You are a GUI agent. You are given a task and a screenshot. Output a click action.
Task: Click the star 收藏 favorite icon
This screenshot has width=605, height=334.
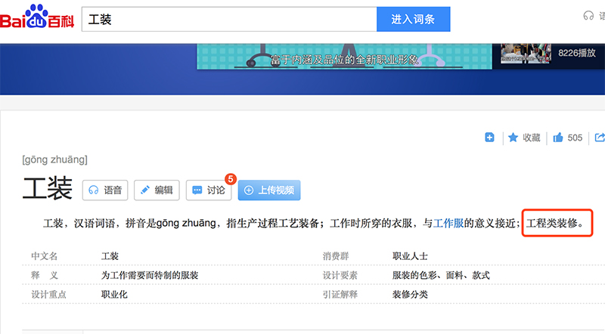coord(513,138)
